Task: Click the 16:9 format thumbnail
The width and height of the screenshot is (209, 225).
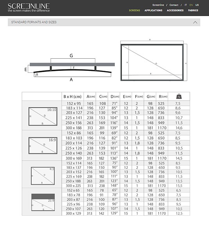Action: click(43, 146)
